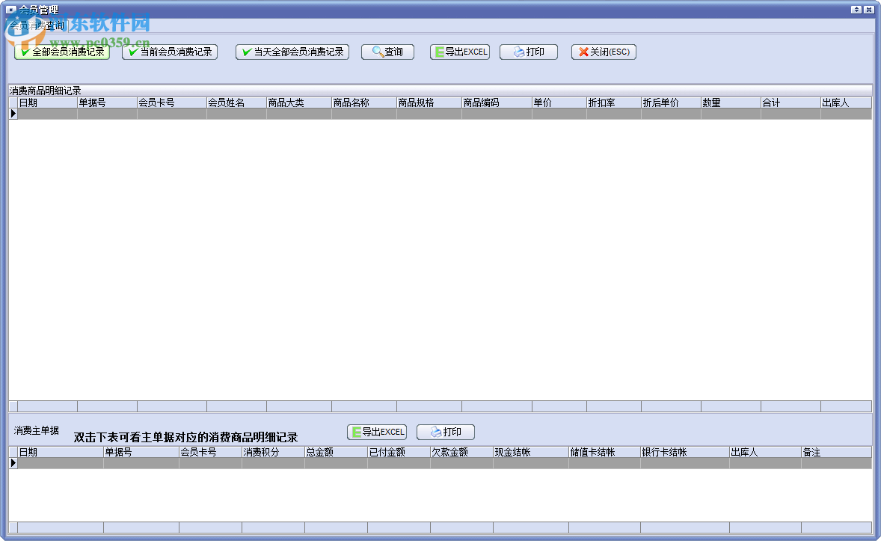Click the 商品名称 column header
This screenshot has width=881, height=541.
pos(364,103)
